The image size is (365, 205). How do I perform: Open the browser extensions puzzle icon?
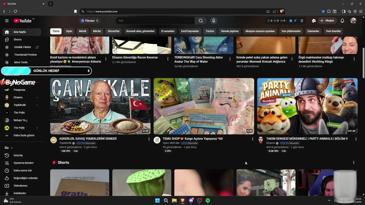[x=329, y=11]
